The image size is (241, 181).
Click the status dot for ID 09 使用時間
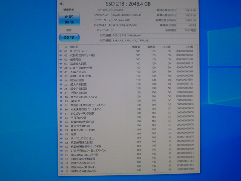click(x=61, y=60)
